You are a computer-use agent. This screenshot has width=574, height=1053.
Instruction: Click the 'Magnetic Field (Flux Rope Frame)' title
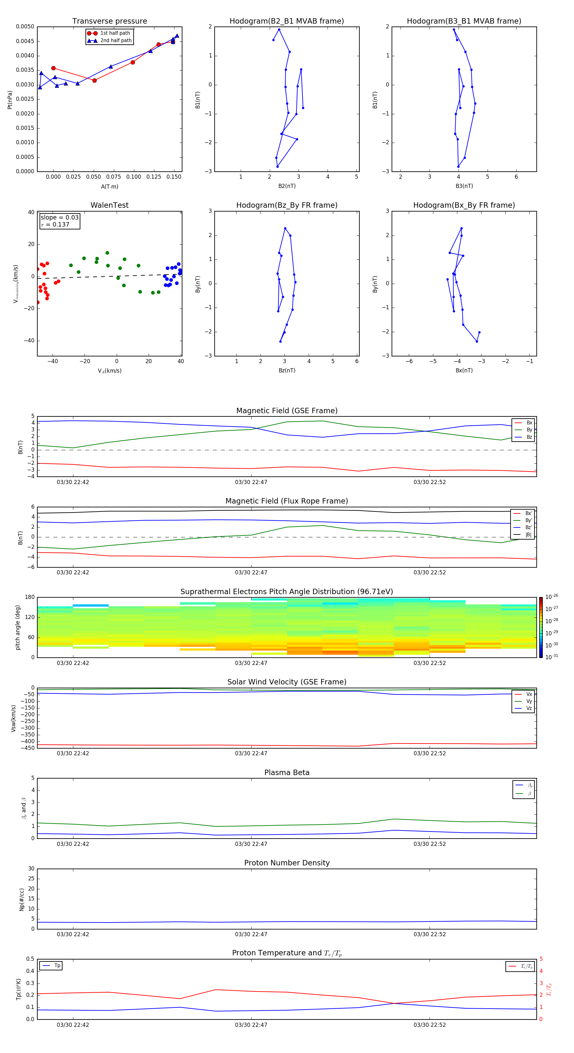click(287, 501)
